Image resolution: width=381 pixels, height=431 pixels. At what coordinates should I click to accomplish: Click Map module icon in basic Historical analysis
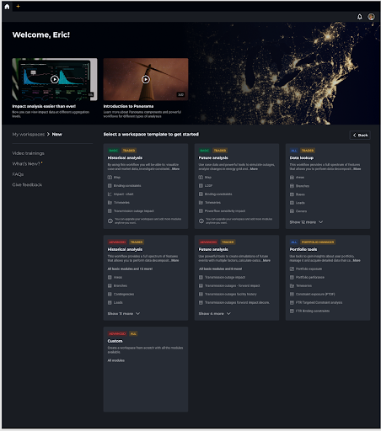click(x=110, y=178)
